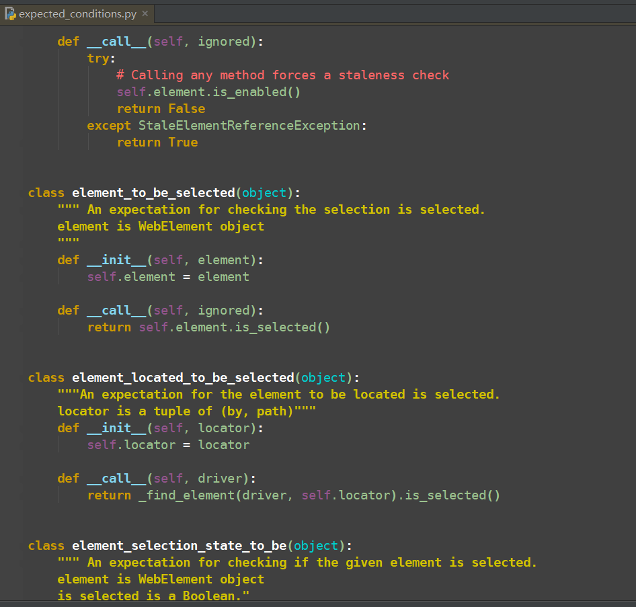Close the expected_conditions.py tab
This screenshot has width=636, height=607.
click(x=145, y=14)
